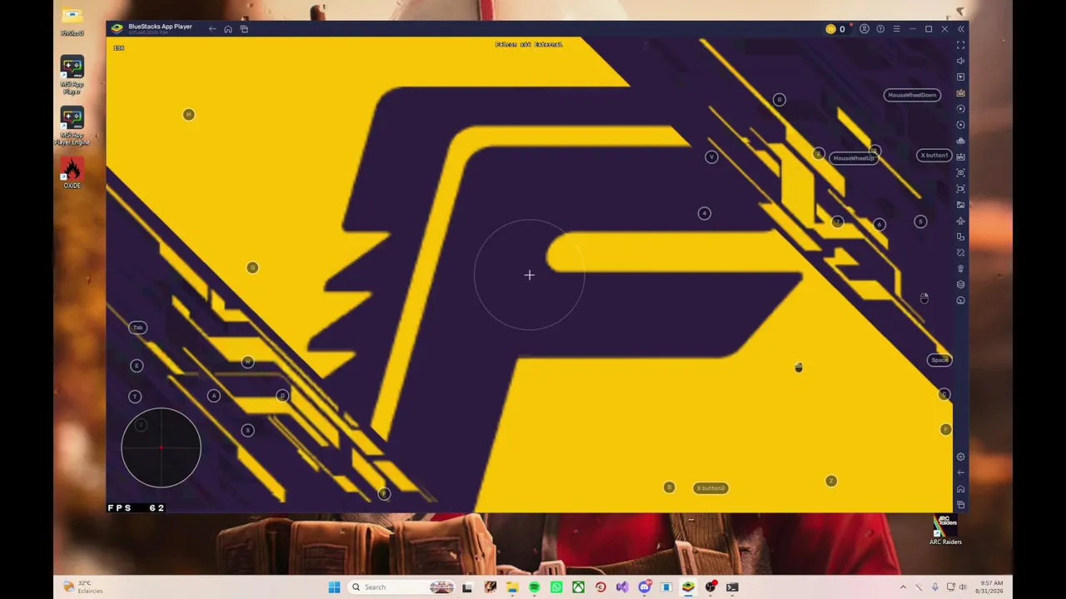Image resolution: width=1066 pixels, height=599 pixels.
Task: Tap the X button2 key overlay
Action: point(710,488)
